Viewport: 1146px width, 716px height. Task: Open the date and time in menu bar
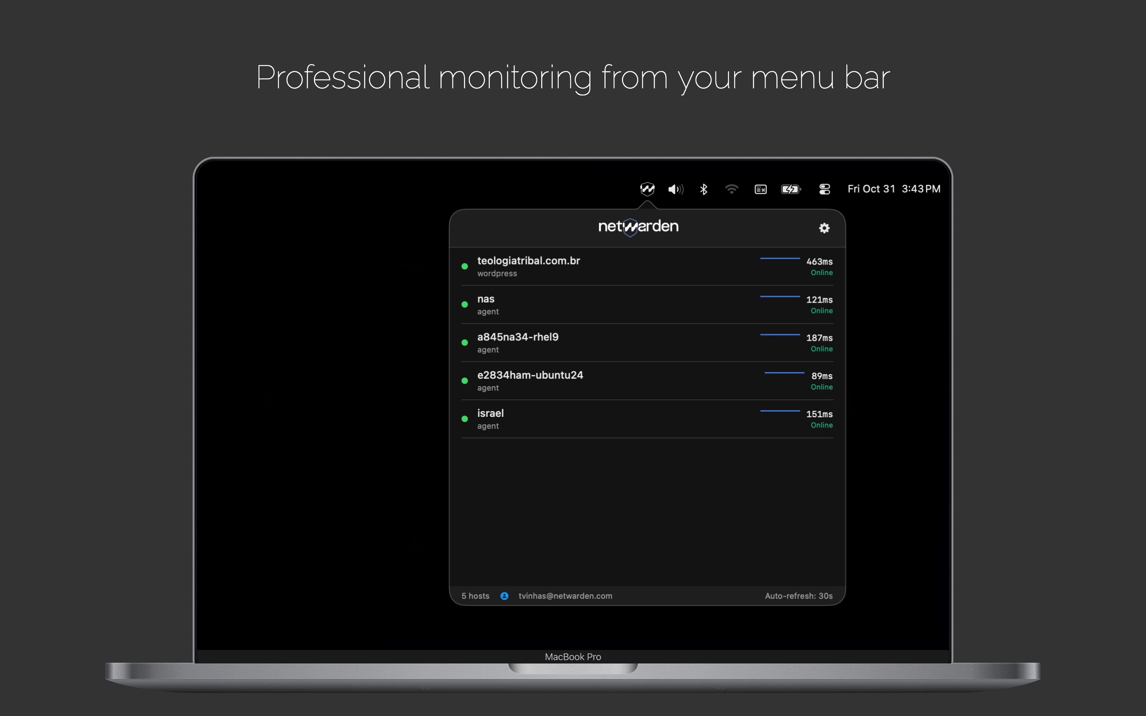(x=894, y=189)
